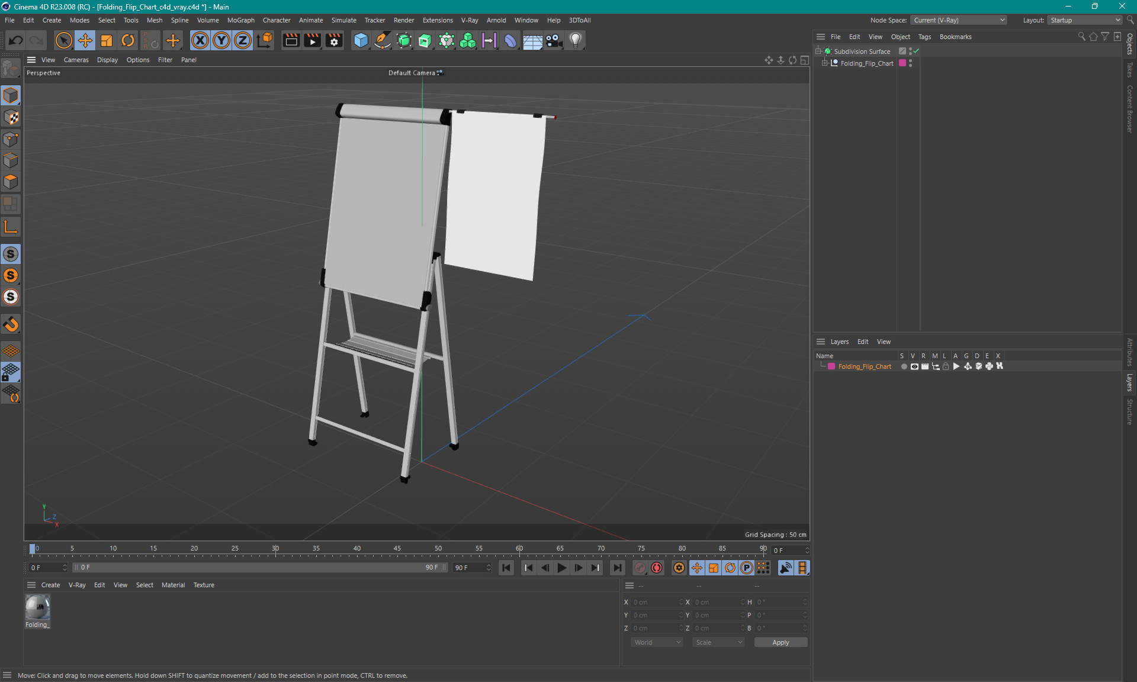1137x682 pixels.
Task: Toggle Folding_Flip_Chart layer view visibility eye
Action: [914, 366]
